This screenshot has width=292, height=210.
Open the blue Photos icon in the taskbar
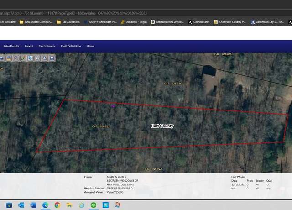point(105,205)
